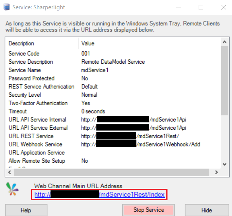The image size is (232, 216).
Task: Click the vertical scrollbar up arrow
Action: 225,42
